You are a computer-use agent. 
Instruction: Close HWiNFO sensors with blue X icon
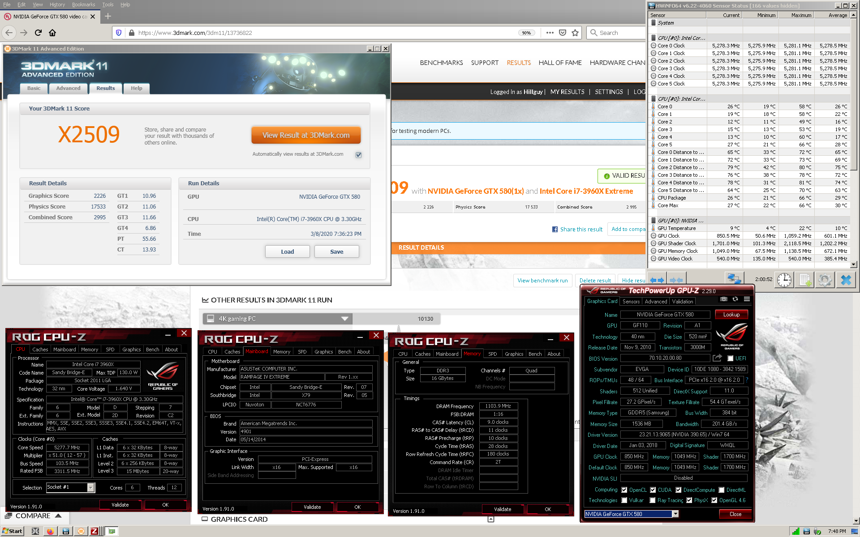(846, 280)
